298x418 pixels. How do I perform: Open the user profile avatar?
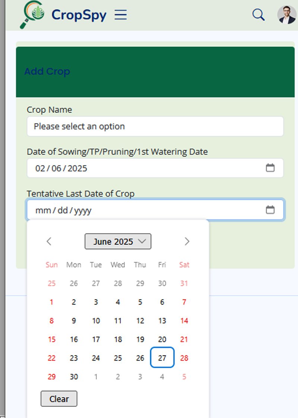click(x=286, y=15)
